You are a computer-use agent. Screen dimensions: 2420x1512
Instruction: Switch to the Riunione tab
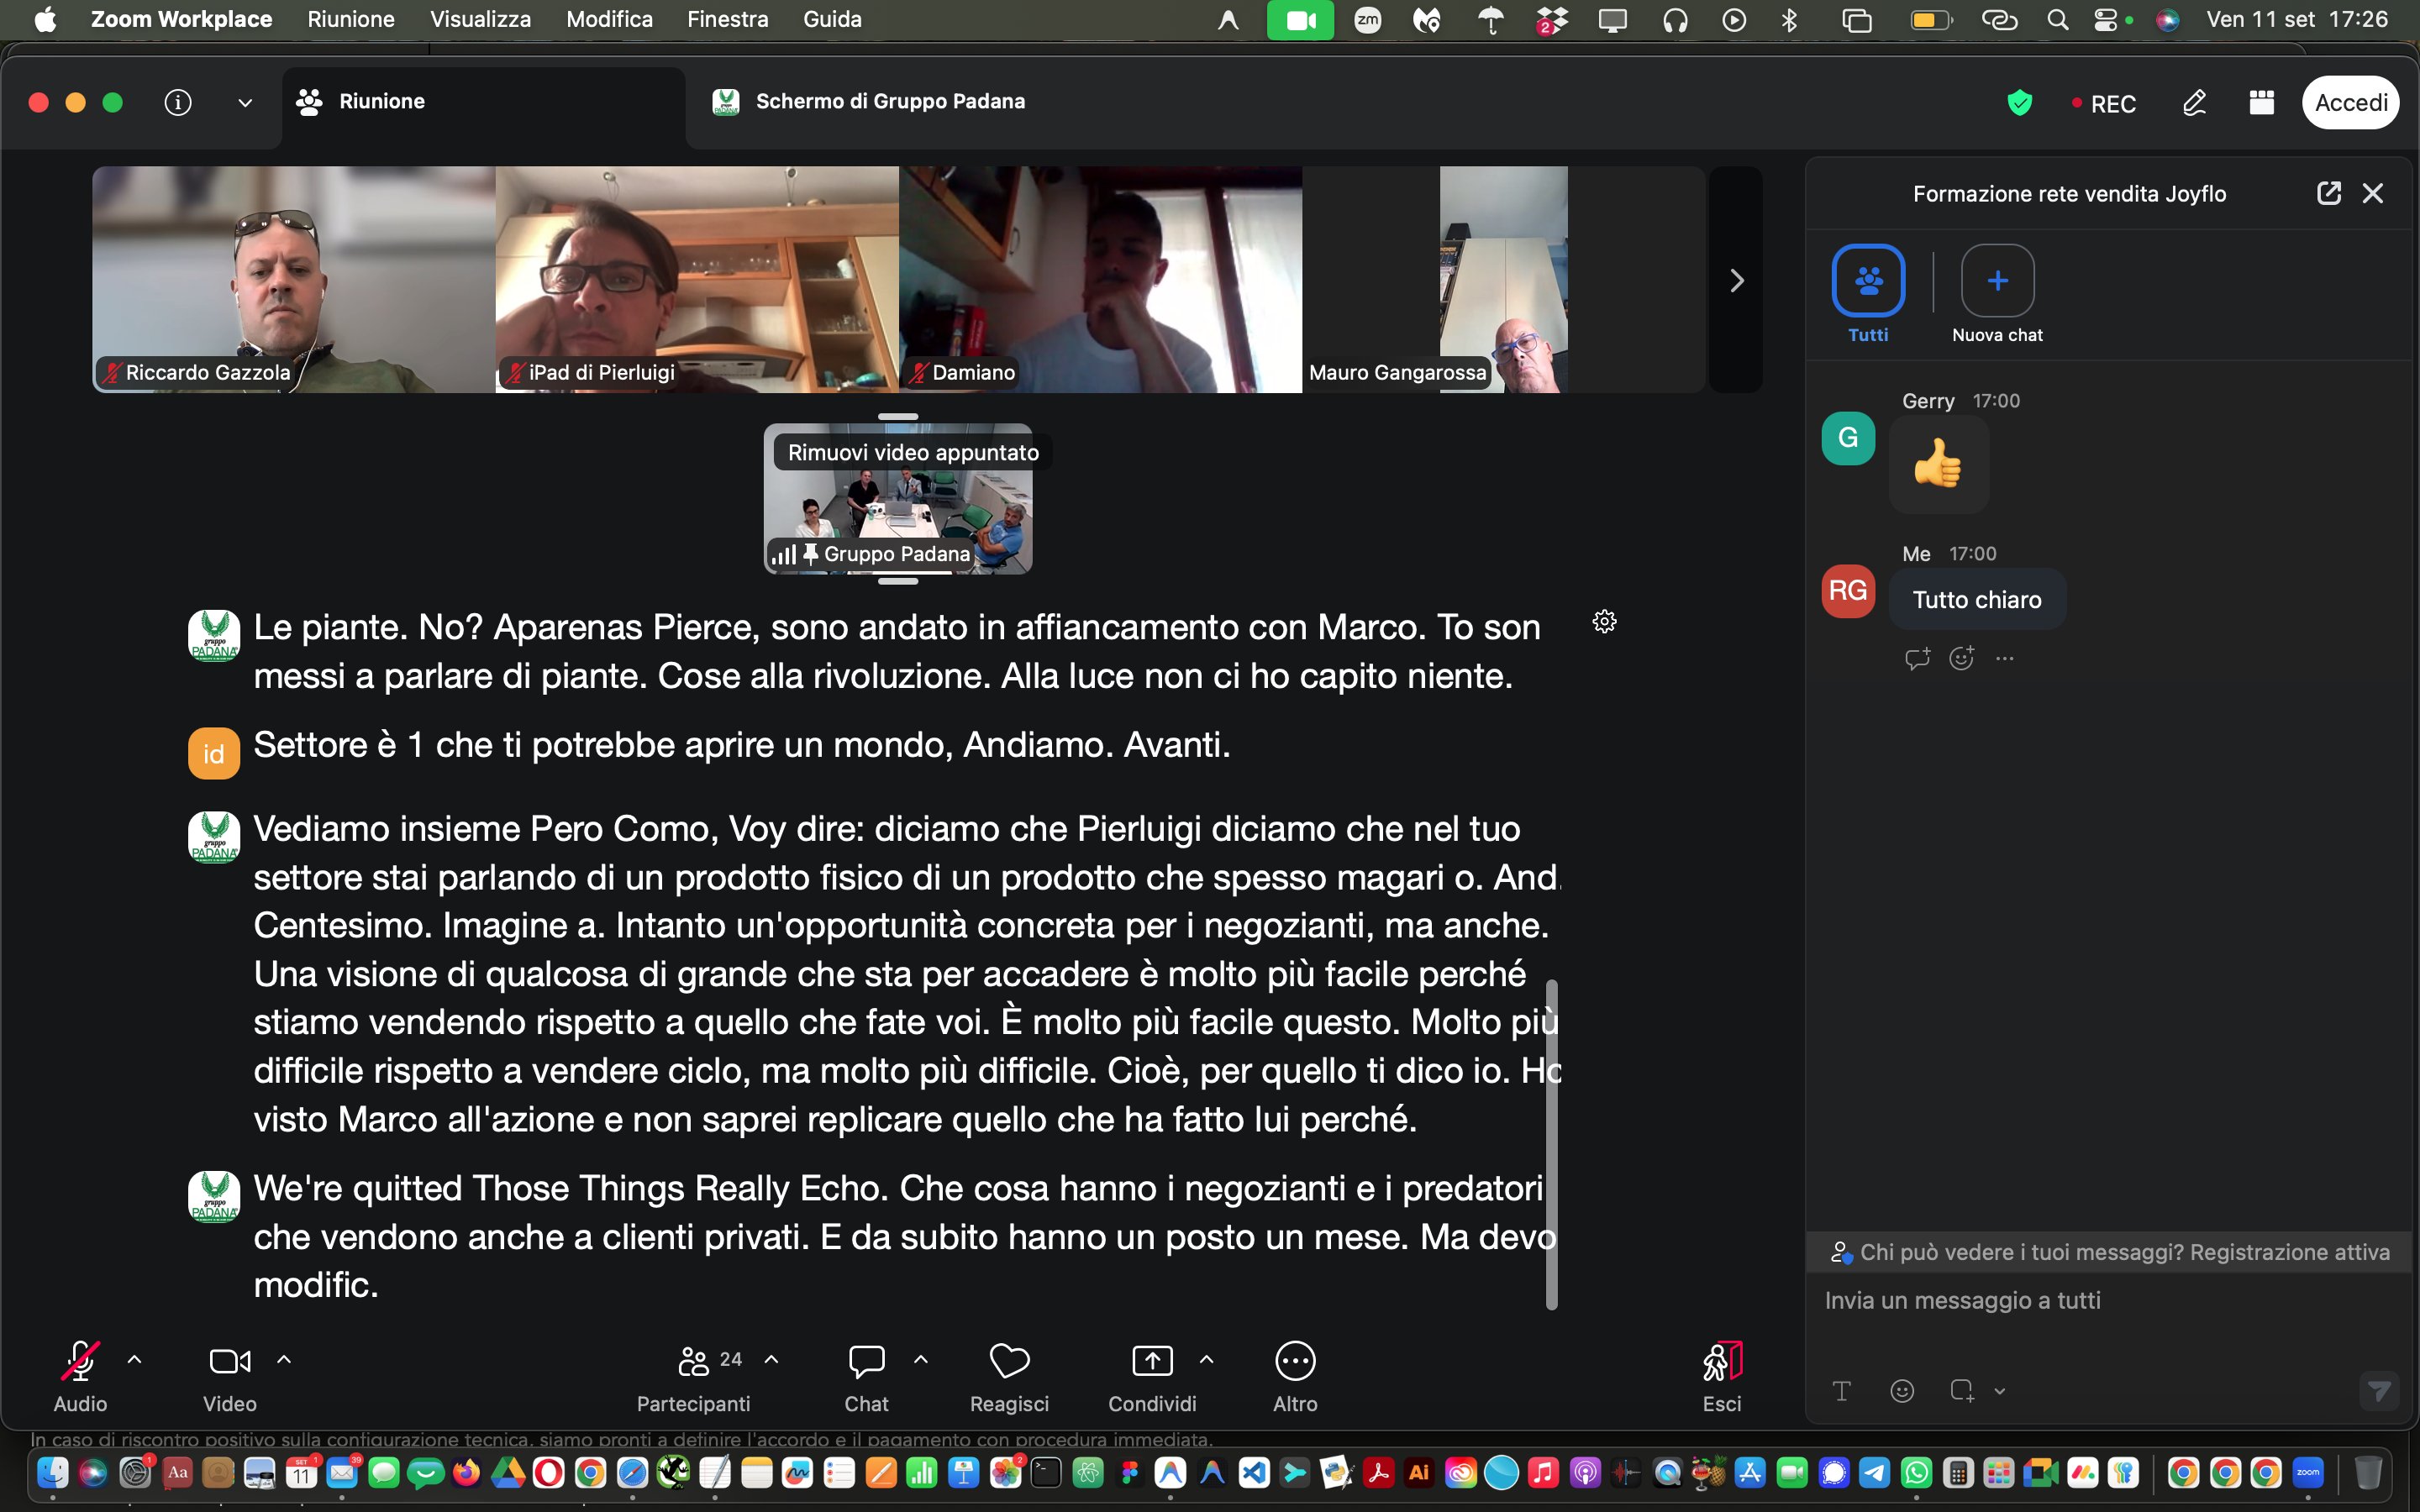click(484, 102)
